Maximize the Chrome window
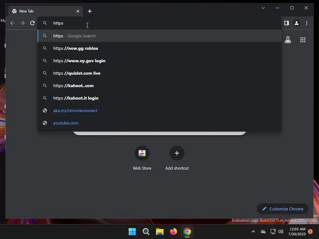The width and height of the screenshot is (319, 239). (x=292, y=8)
